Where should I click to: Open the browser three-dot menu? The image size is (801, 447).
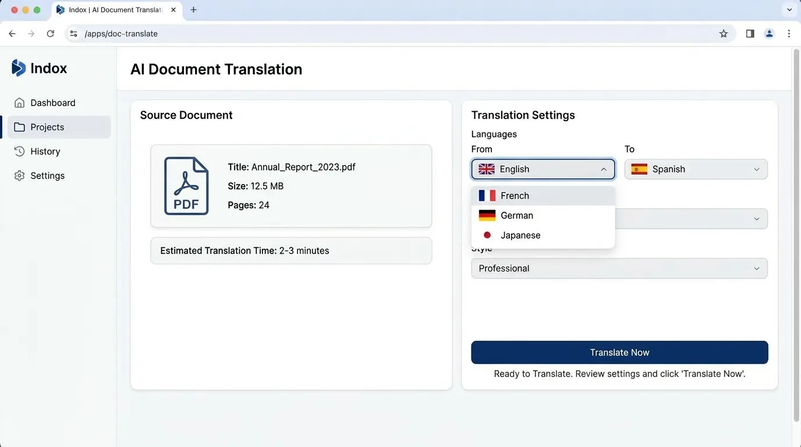coord(789,34)
